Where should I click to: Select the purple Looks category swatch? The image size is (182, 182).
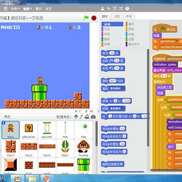click(x=102, y=29)
